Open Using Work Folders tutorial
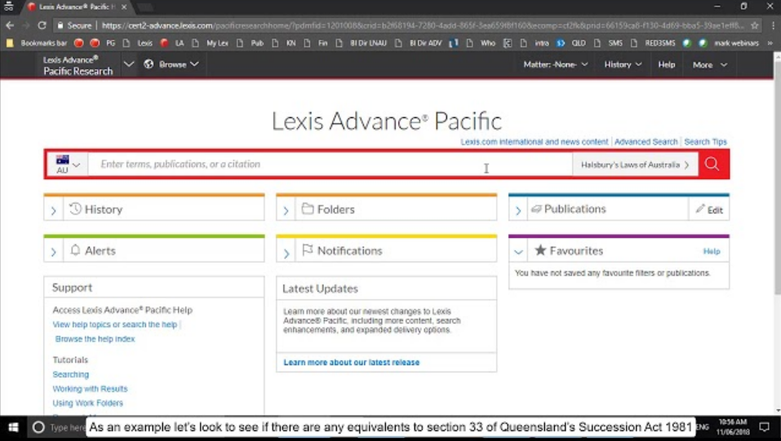Viewport: 781px width, 441px height. 87,404
